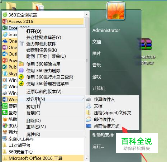Select 附到「开始」菜单(U)
This screenshot has width=167, height=162.
tap(46, 56)
